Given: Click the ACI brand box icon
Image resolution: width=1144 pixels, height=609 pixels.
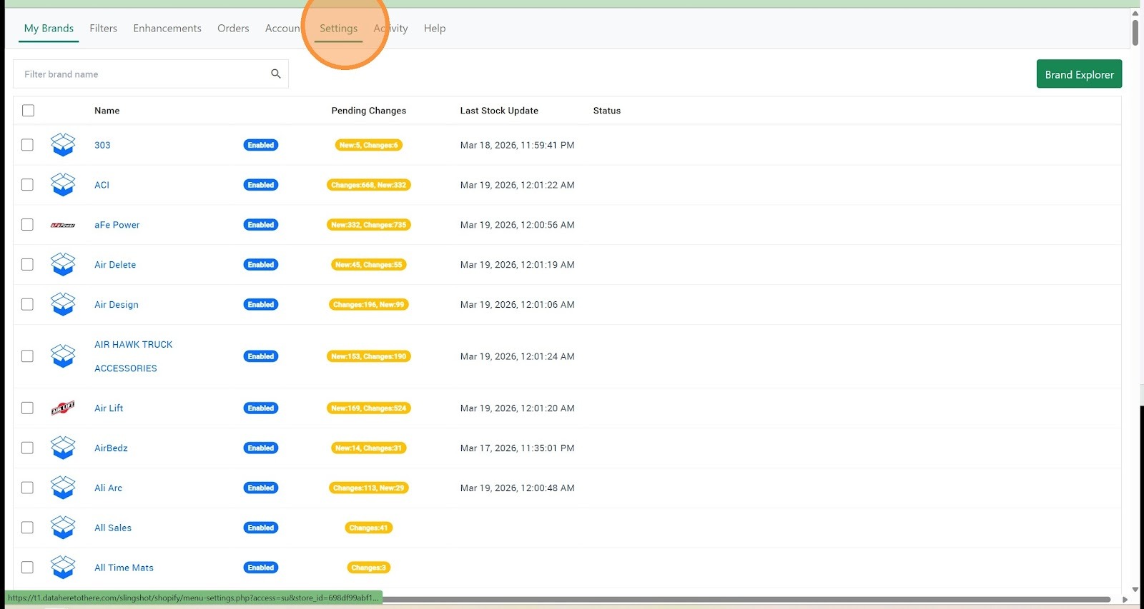Looking at the screenshot, I should click(63, 185).
